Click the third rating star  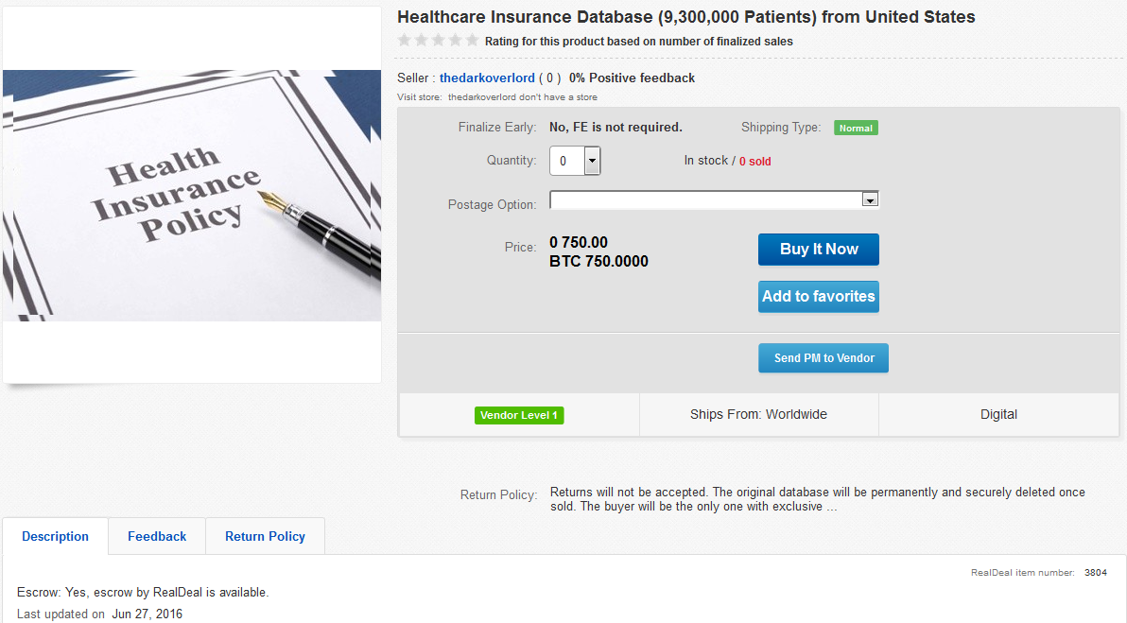[439, 41]
